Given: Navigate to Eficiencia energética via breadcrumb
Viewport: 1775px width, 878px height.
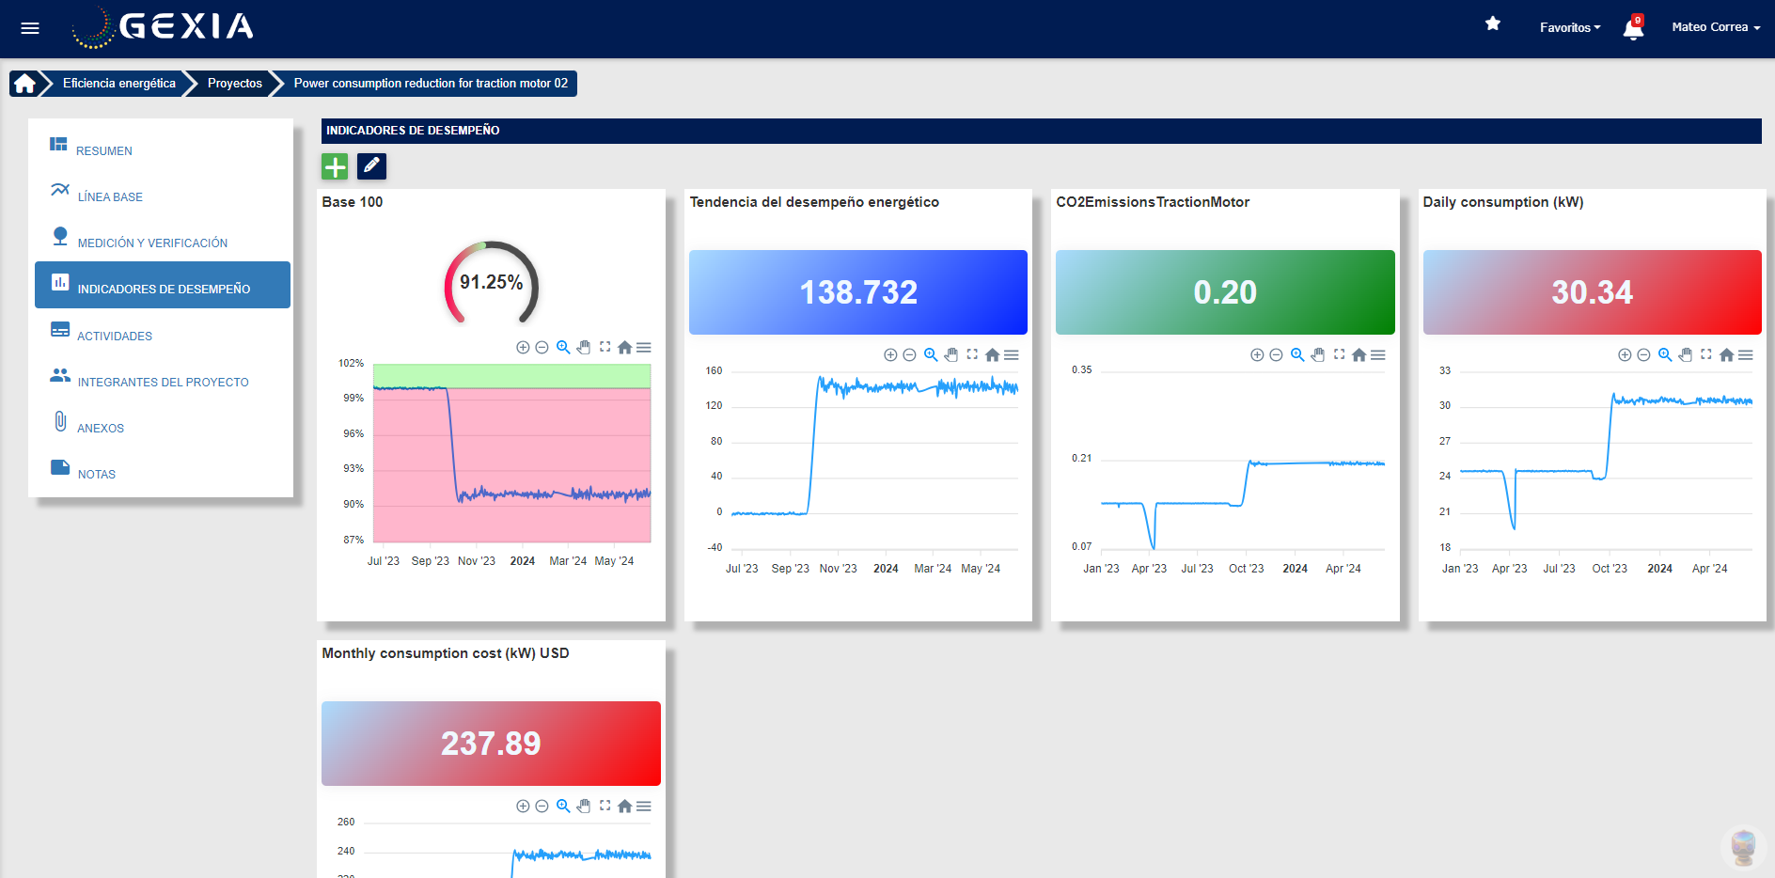Looking at the screenshot, I should (117, 83).
